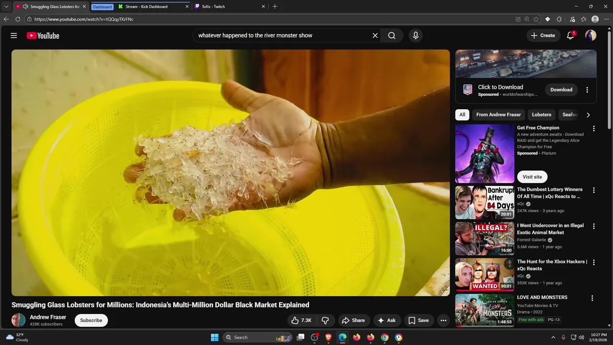
Task: Open the media control music icon
Action: pyautogui.click(x=572, y=19)
